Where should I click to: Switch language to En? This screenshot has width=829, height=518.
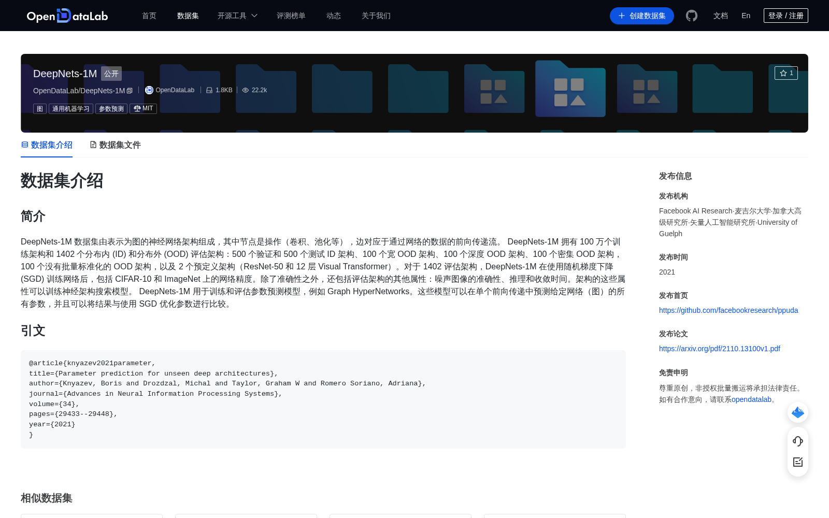746,16
